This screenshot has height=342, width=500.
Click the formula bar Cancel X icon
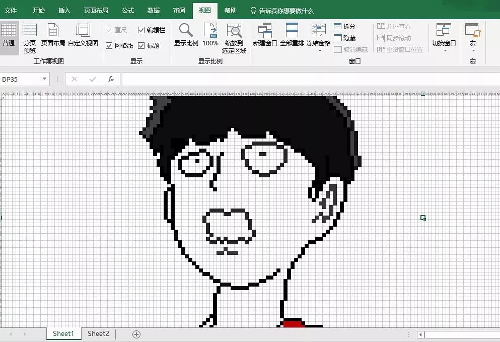(x=75, y=79)
